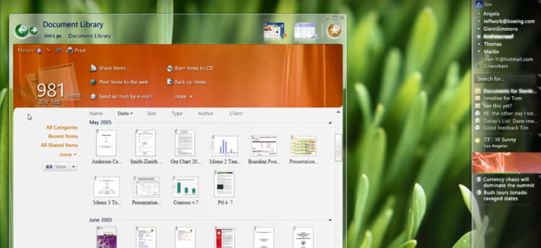Select contact Andrewcrawf
541x248 pixels.
(499, 37)
